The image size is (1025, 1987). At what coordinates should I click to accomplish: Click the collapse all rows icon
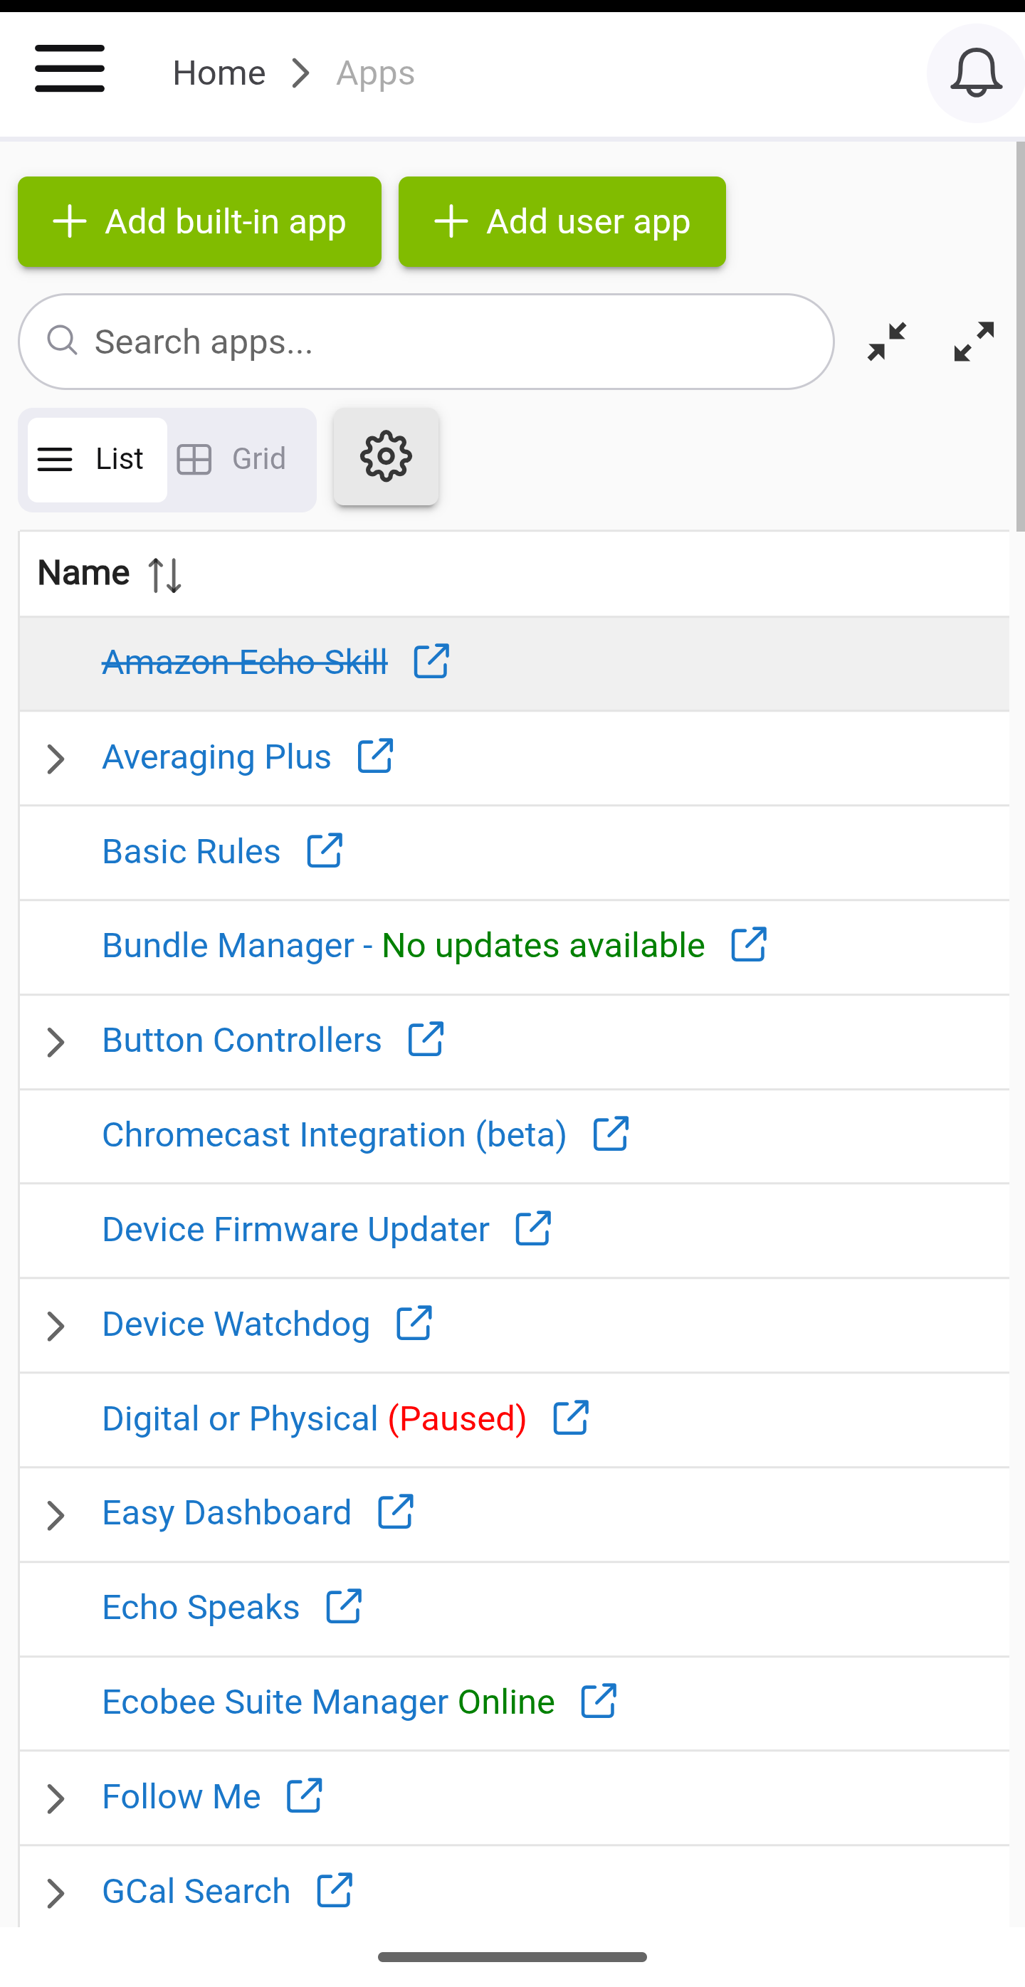tap(886, 342)
